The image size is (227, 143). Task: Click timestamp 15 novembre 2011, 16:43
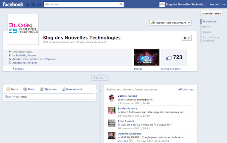pos(153,141)
